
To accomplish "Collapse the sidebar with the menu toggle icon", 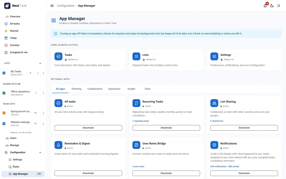I will [x=52, y=6].
